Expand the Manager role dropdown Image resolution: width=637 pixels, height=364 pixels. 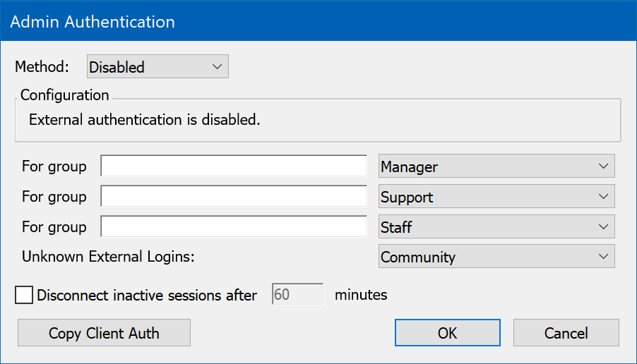(496, 167)
